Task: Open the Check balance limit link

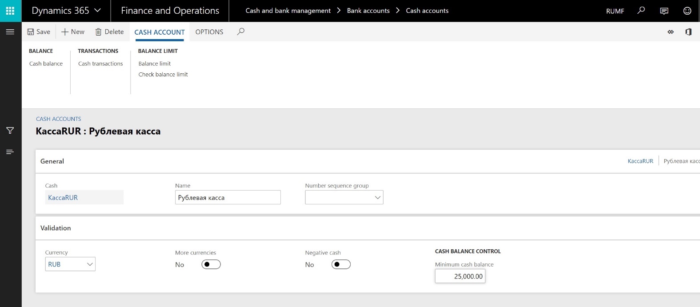Action: (x=163, y=75)
